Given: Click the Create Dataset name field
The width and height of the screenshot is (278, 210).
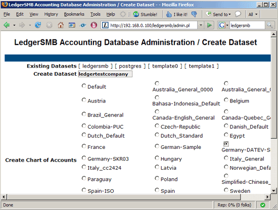Looking at the screenshot, I should [x=105, y=74].
